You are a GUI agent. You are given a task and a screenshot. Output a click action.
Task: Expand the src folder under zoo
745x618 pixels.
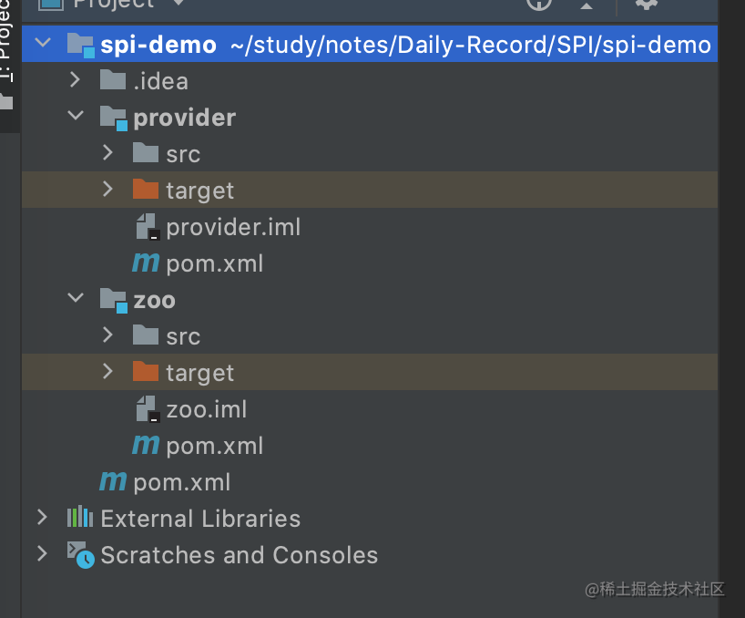click(x=107, y=335)
